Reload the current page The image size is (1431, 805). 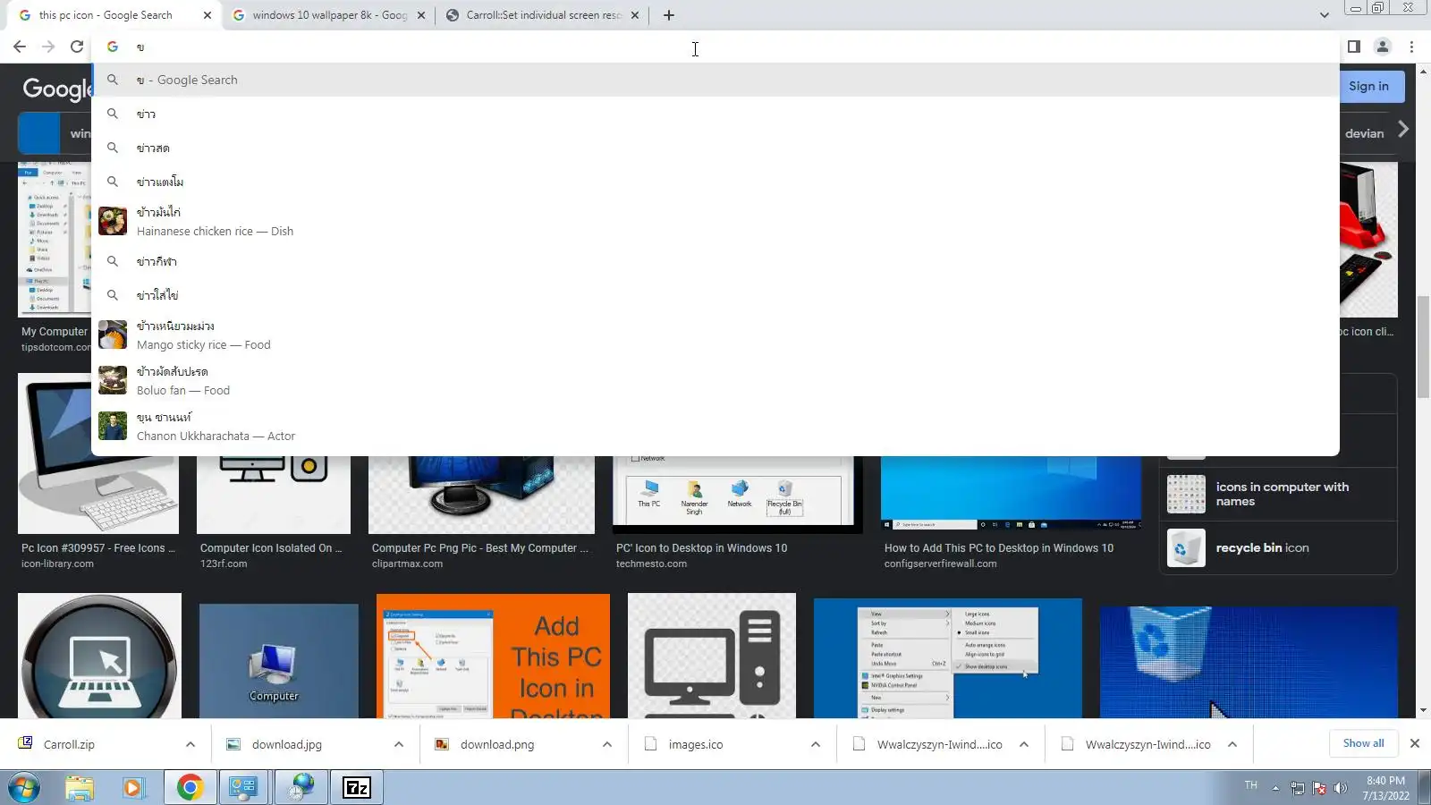coord(77,47)
